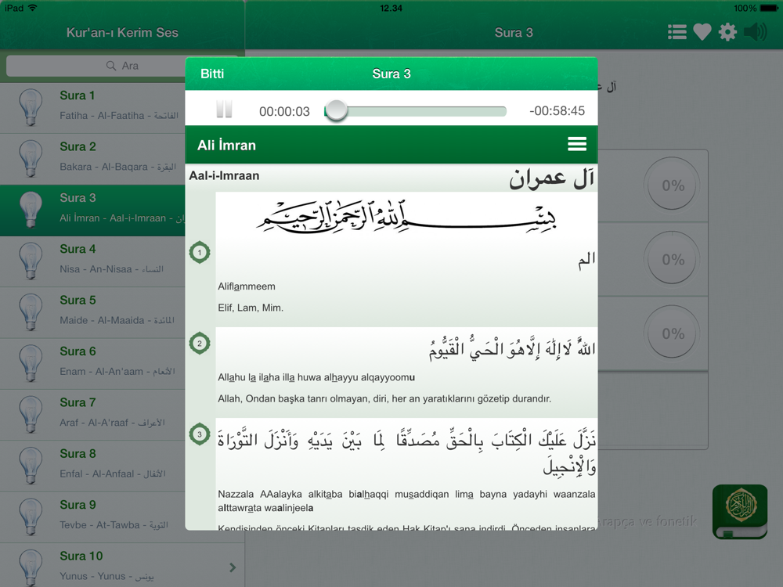Tap the Bitti done button
Image resolution: width=783 pixels, height=587 pixels.
(212, 74)
